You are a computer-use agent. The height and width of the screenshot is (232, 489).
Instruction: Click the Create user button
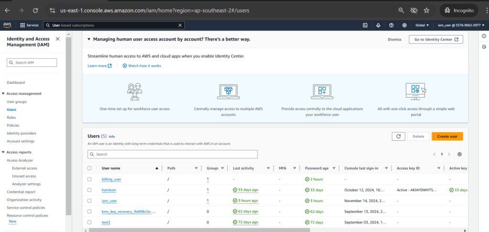pos(447,136)
